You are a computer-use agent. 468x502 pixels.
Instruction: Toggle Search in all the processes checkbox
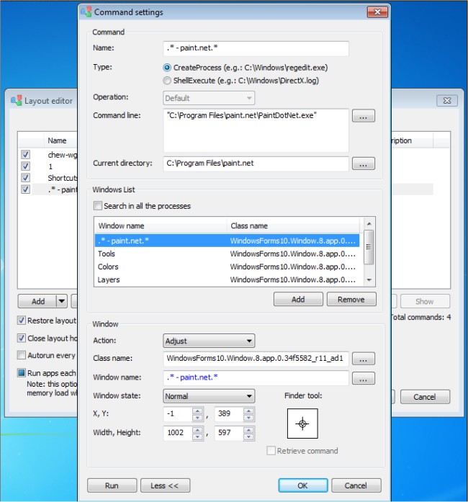pos(98,205)
